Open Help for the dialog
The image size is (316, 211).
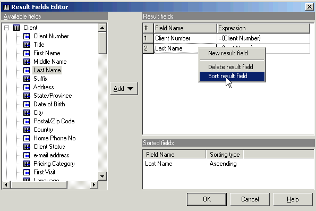click(x=293, y=199)
